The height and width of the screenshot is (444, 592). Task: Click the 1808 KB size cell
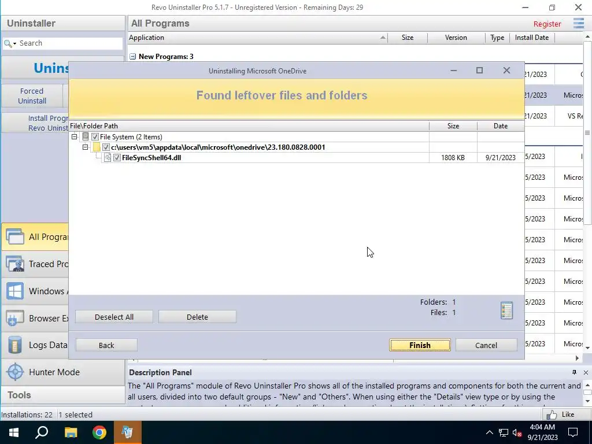point(453,157)
